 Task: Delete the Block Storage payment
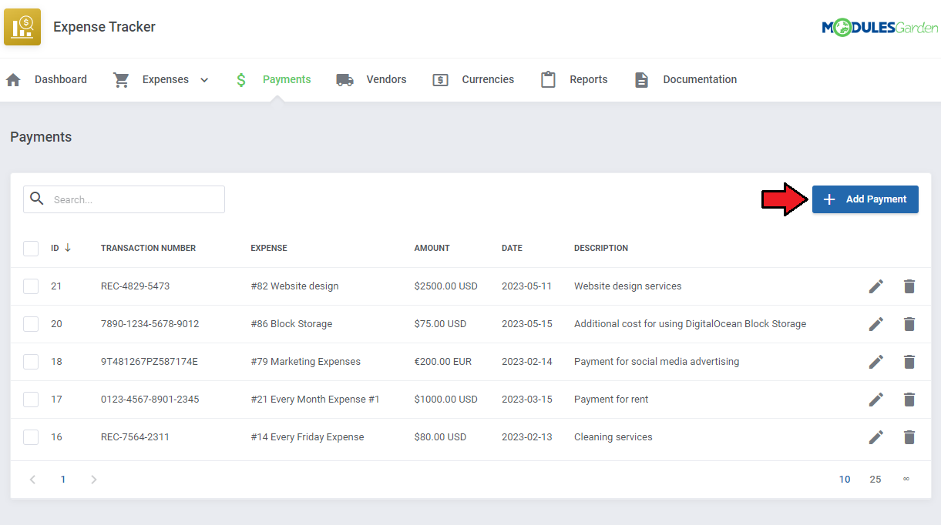pyautogui.click(x=909, y=324)
